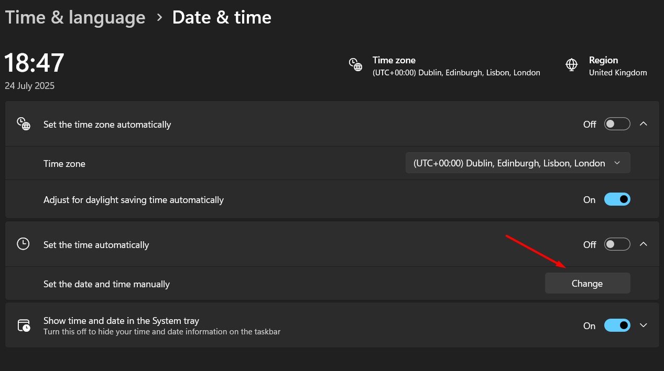Go back to Time & language breadcrumb
Viewport: 664px width, 371px height.
click(75, 18)
